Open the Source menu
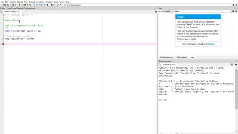Screen dimensions: 238x134 (20, 2)
